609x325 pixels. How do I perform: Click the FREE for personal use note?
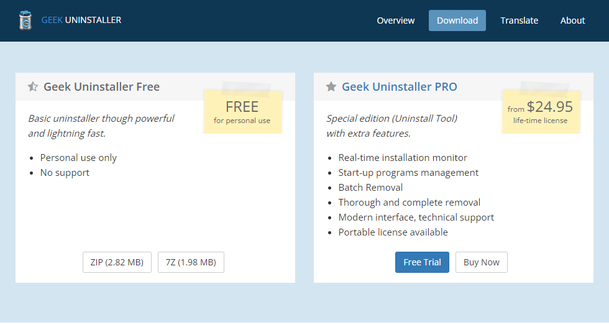tap(242, 112)
